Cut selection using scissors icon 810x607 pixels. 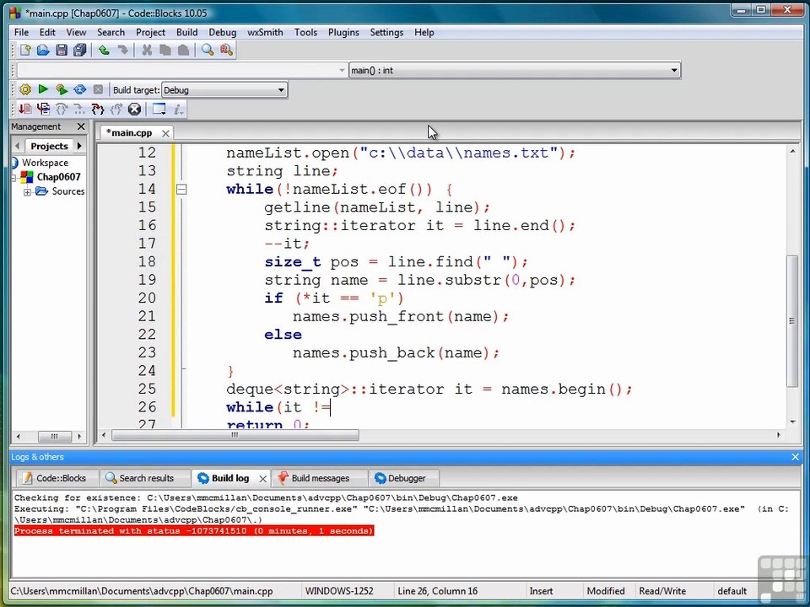(x=147, y=50)
